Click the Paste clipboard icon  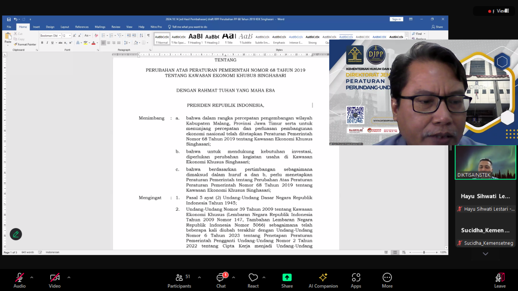point(8,36)
